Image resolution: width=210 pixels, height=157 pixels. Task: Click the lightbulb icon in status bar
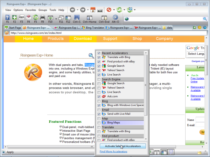click(171, 152)
